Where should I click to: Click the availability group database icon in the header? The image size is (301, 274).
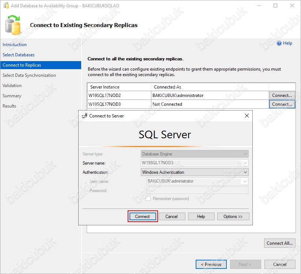click(13, 25)
